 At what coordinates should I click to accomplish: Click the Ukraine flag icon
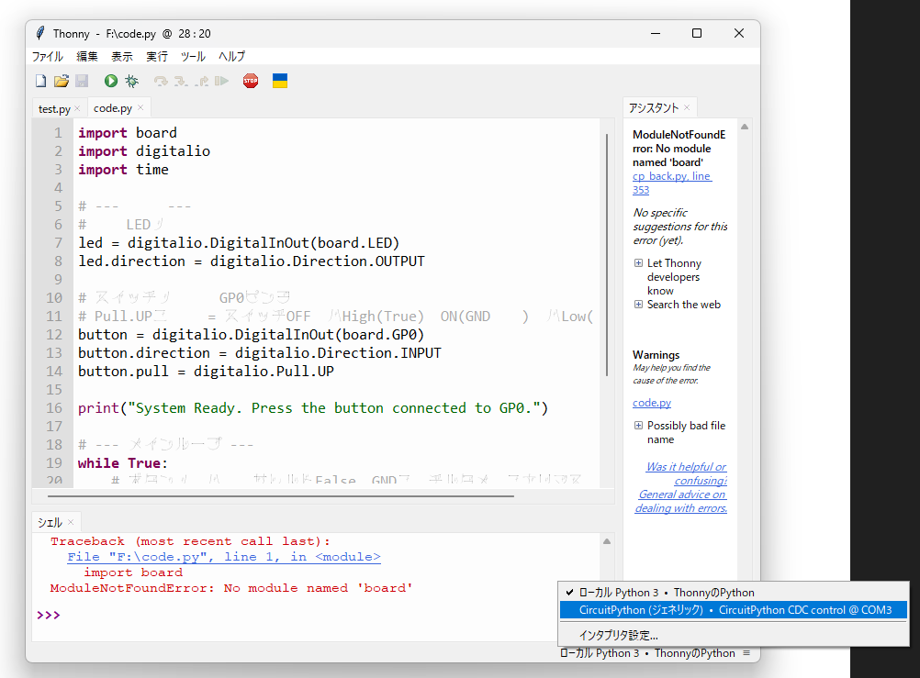click(280, 81)
